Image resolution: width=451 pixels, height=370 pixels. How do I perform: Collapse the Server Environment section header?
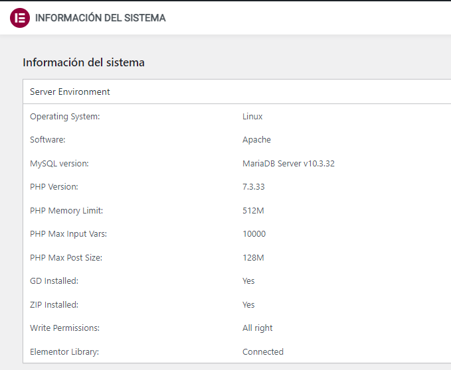(236, 92)
